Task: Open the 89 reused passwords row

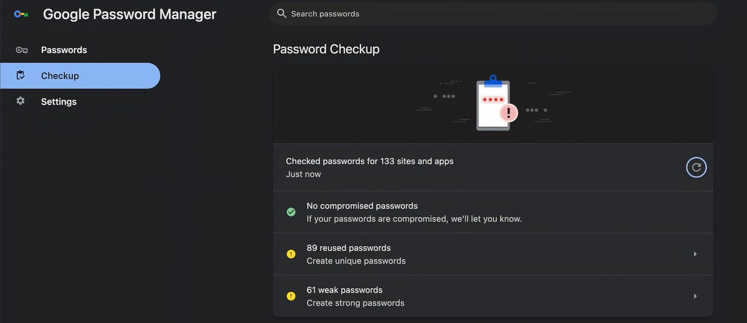Action: 493,254
